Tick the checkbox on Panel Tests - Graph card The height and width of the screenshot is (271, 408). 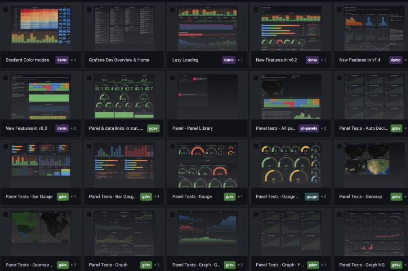[x=89, y=215]
